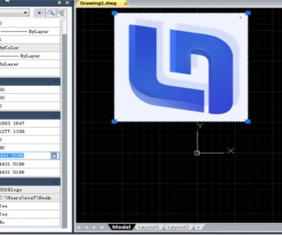The image size is (282, 235).
Task: Click the bottom No value row
Action: pos(30,222)
